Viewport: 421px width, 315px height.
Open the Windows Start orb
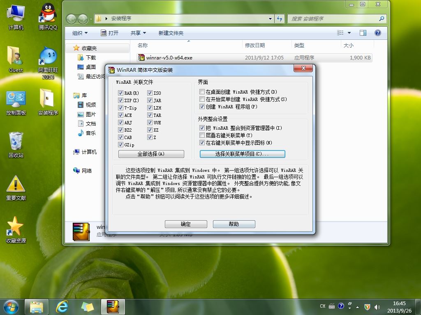click(x=11, y=307)
